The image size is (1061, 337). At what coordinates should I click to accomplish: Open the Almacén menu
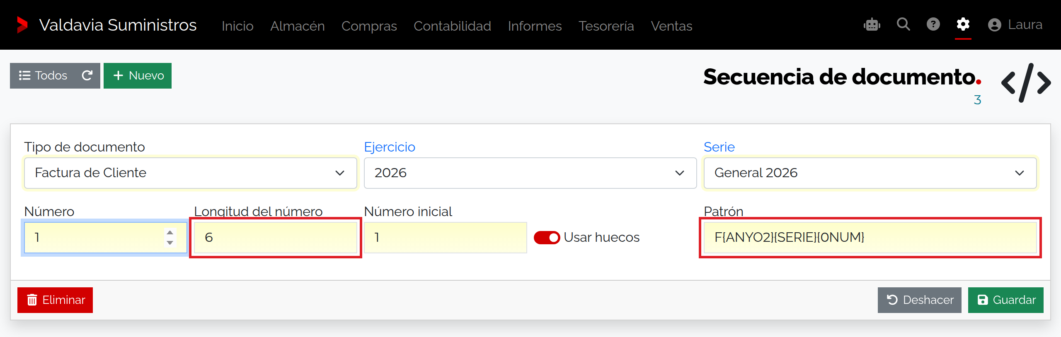click(x=298, y=26)
